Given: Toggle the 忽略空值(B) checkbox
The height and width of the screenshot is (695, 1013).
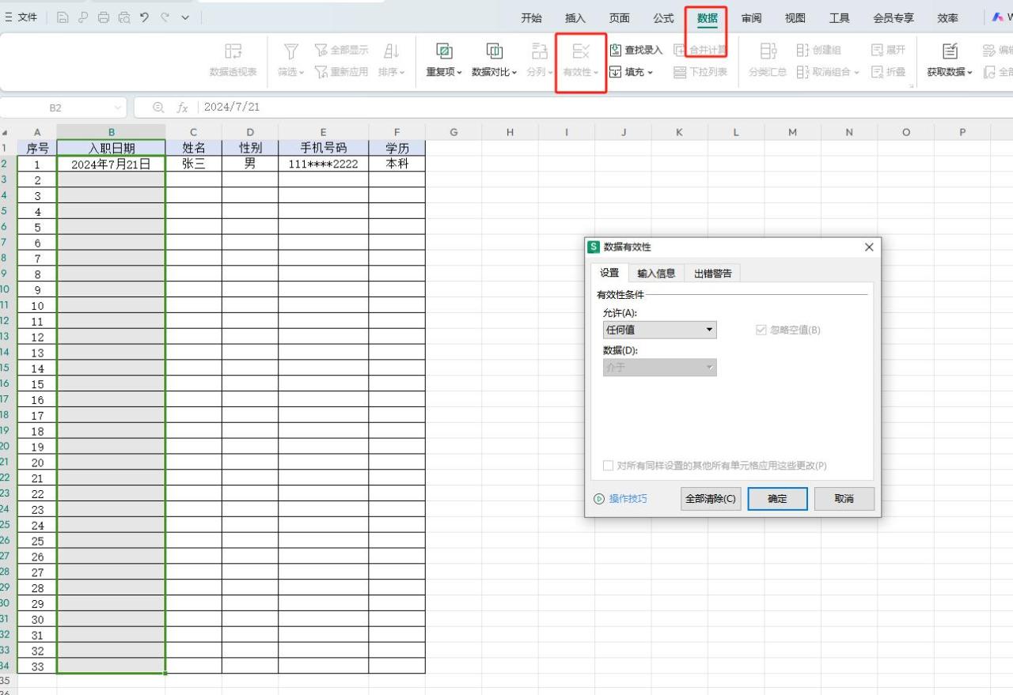Looking at the screenshot, I should (x=761, y=330).
